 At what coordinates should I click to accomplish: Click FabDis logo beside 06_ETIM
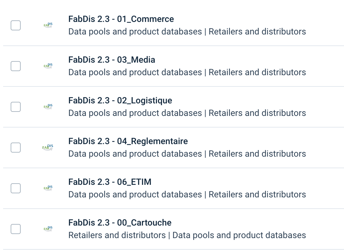pyautogui.click(x=48, y=188)
